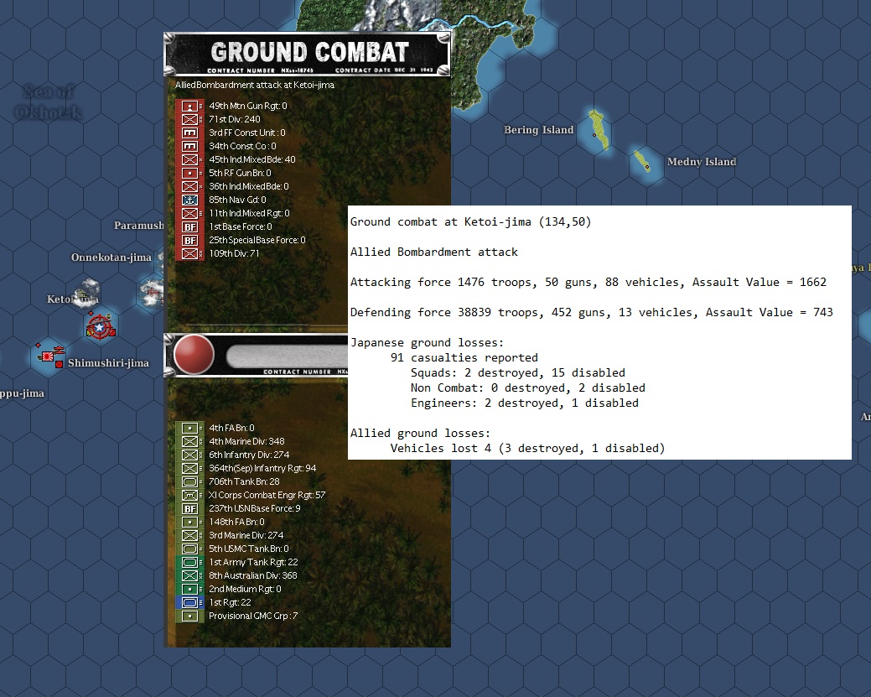Viewport: 871px width, 697px height.
Task: Click the 'Defending force 38839 troops' report line
Action: (x=592, y=312)
